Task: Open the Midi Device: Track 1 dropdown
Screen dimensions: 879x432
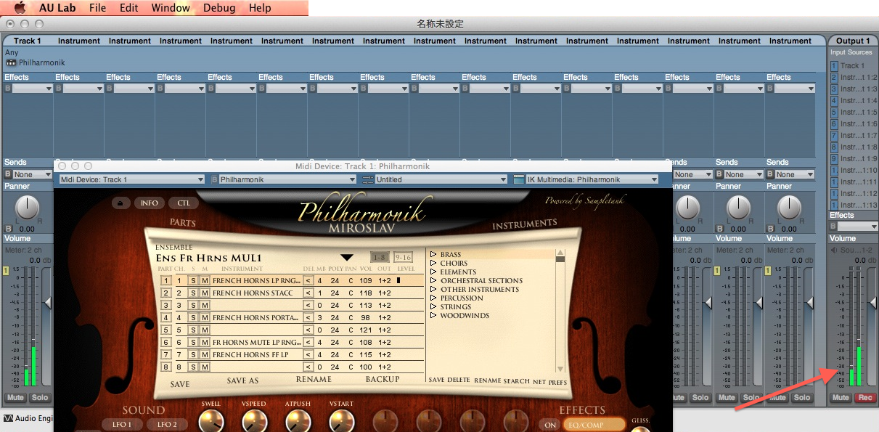Action: pos(131,179)
